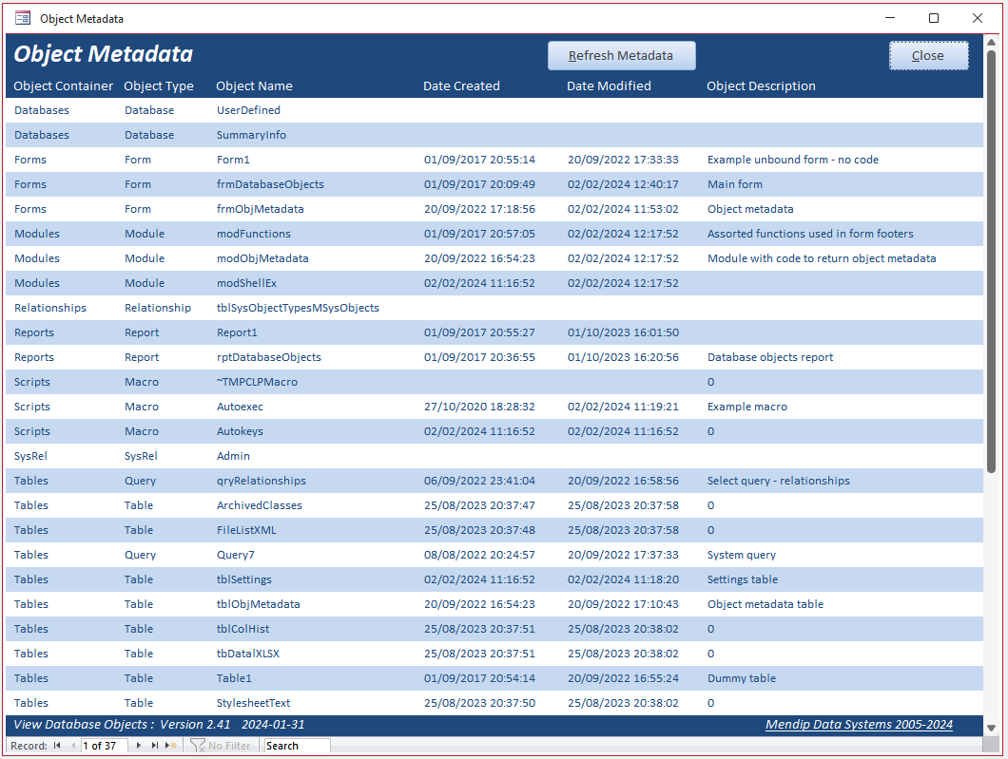
Task: Click the 'Database objects report' description
Action: pyautogui.click(x=770, y=357)
